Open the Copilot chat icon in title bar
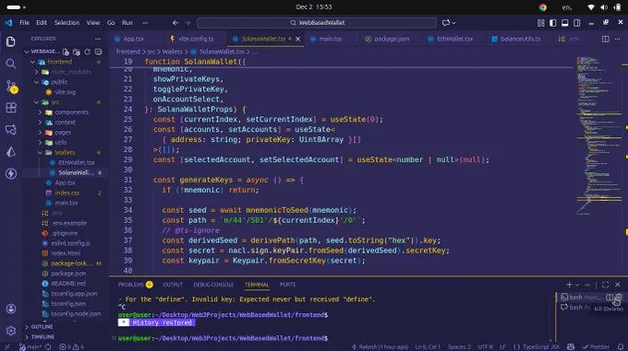 click(446, 23)
